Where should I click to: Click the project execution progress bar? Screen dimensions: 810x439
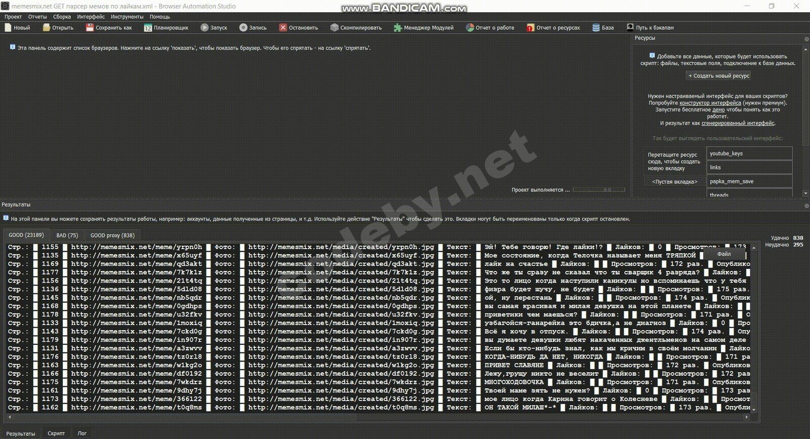pos(599,190)
